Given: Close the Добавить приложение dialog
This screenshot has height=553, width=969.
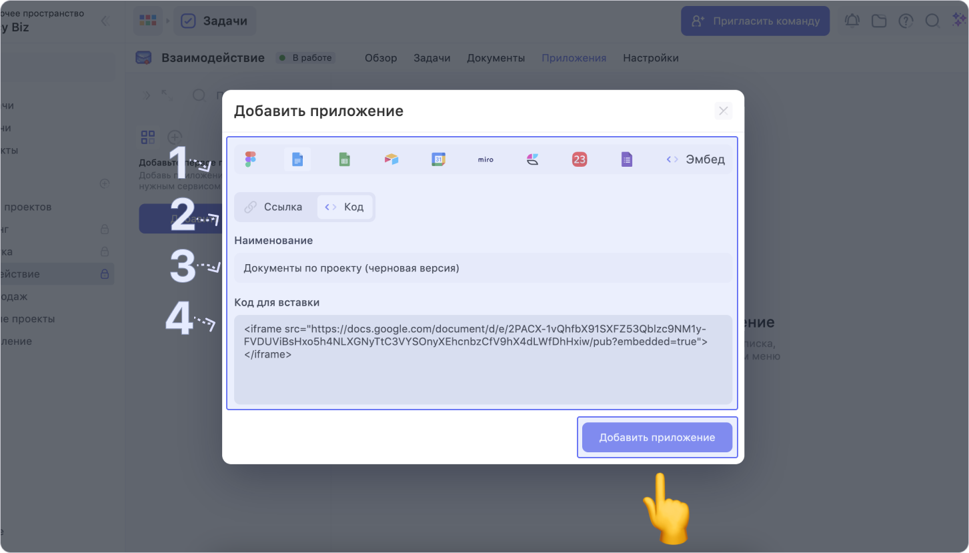Looking at the screenshot, I should [724, 111].
